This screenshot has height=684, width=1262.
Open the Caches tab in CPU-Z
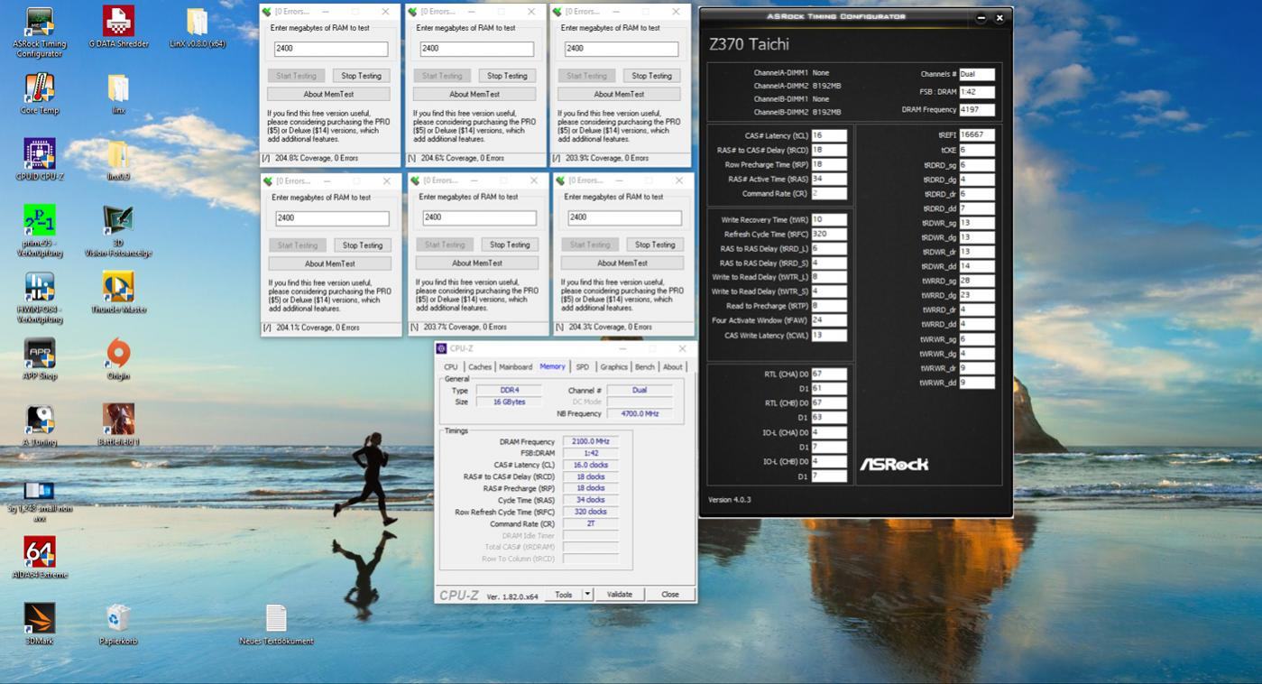pos(480,367)
